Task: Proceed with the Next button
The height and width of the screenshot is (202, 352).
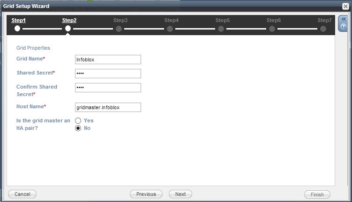Action: click(180, 194)
